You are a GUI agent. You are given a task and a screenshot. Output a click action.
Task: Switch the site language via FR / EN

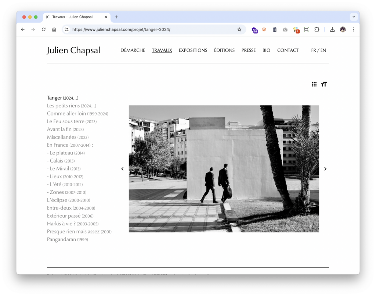coord(318,50)
